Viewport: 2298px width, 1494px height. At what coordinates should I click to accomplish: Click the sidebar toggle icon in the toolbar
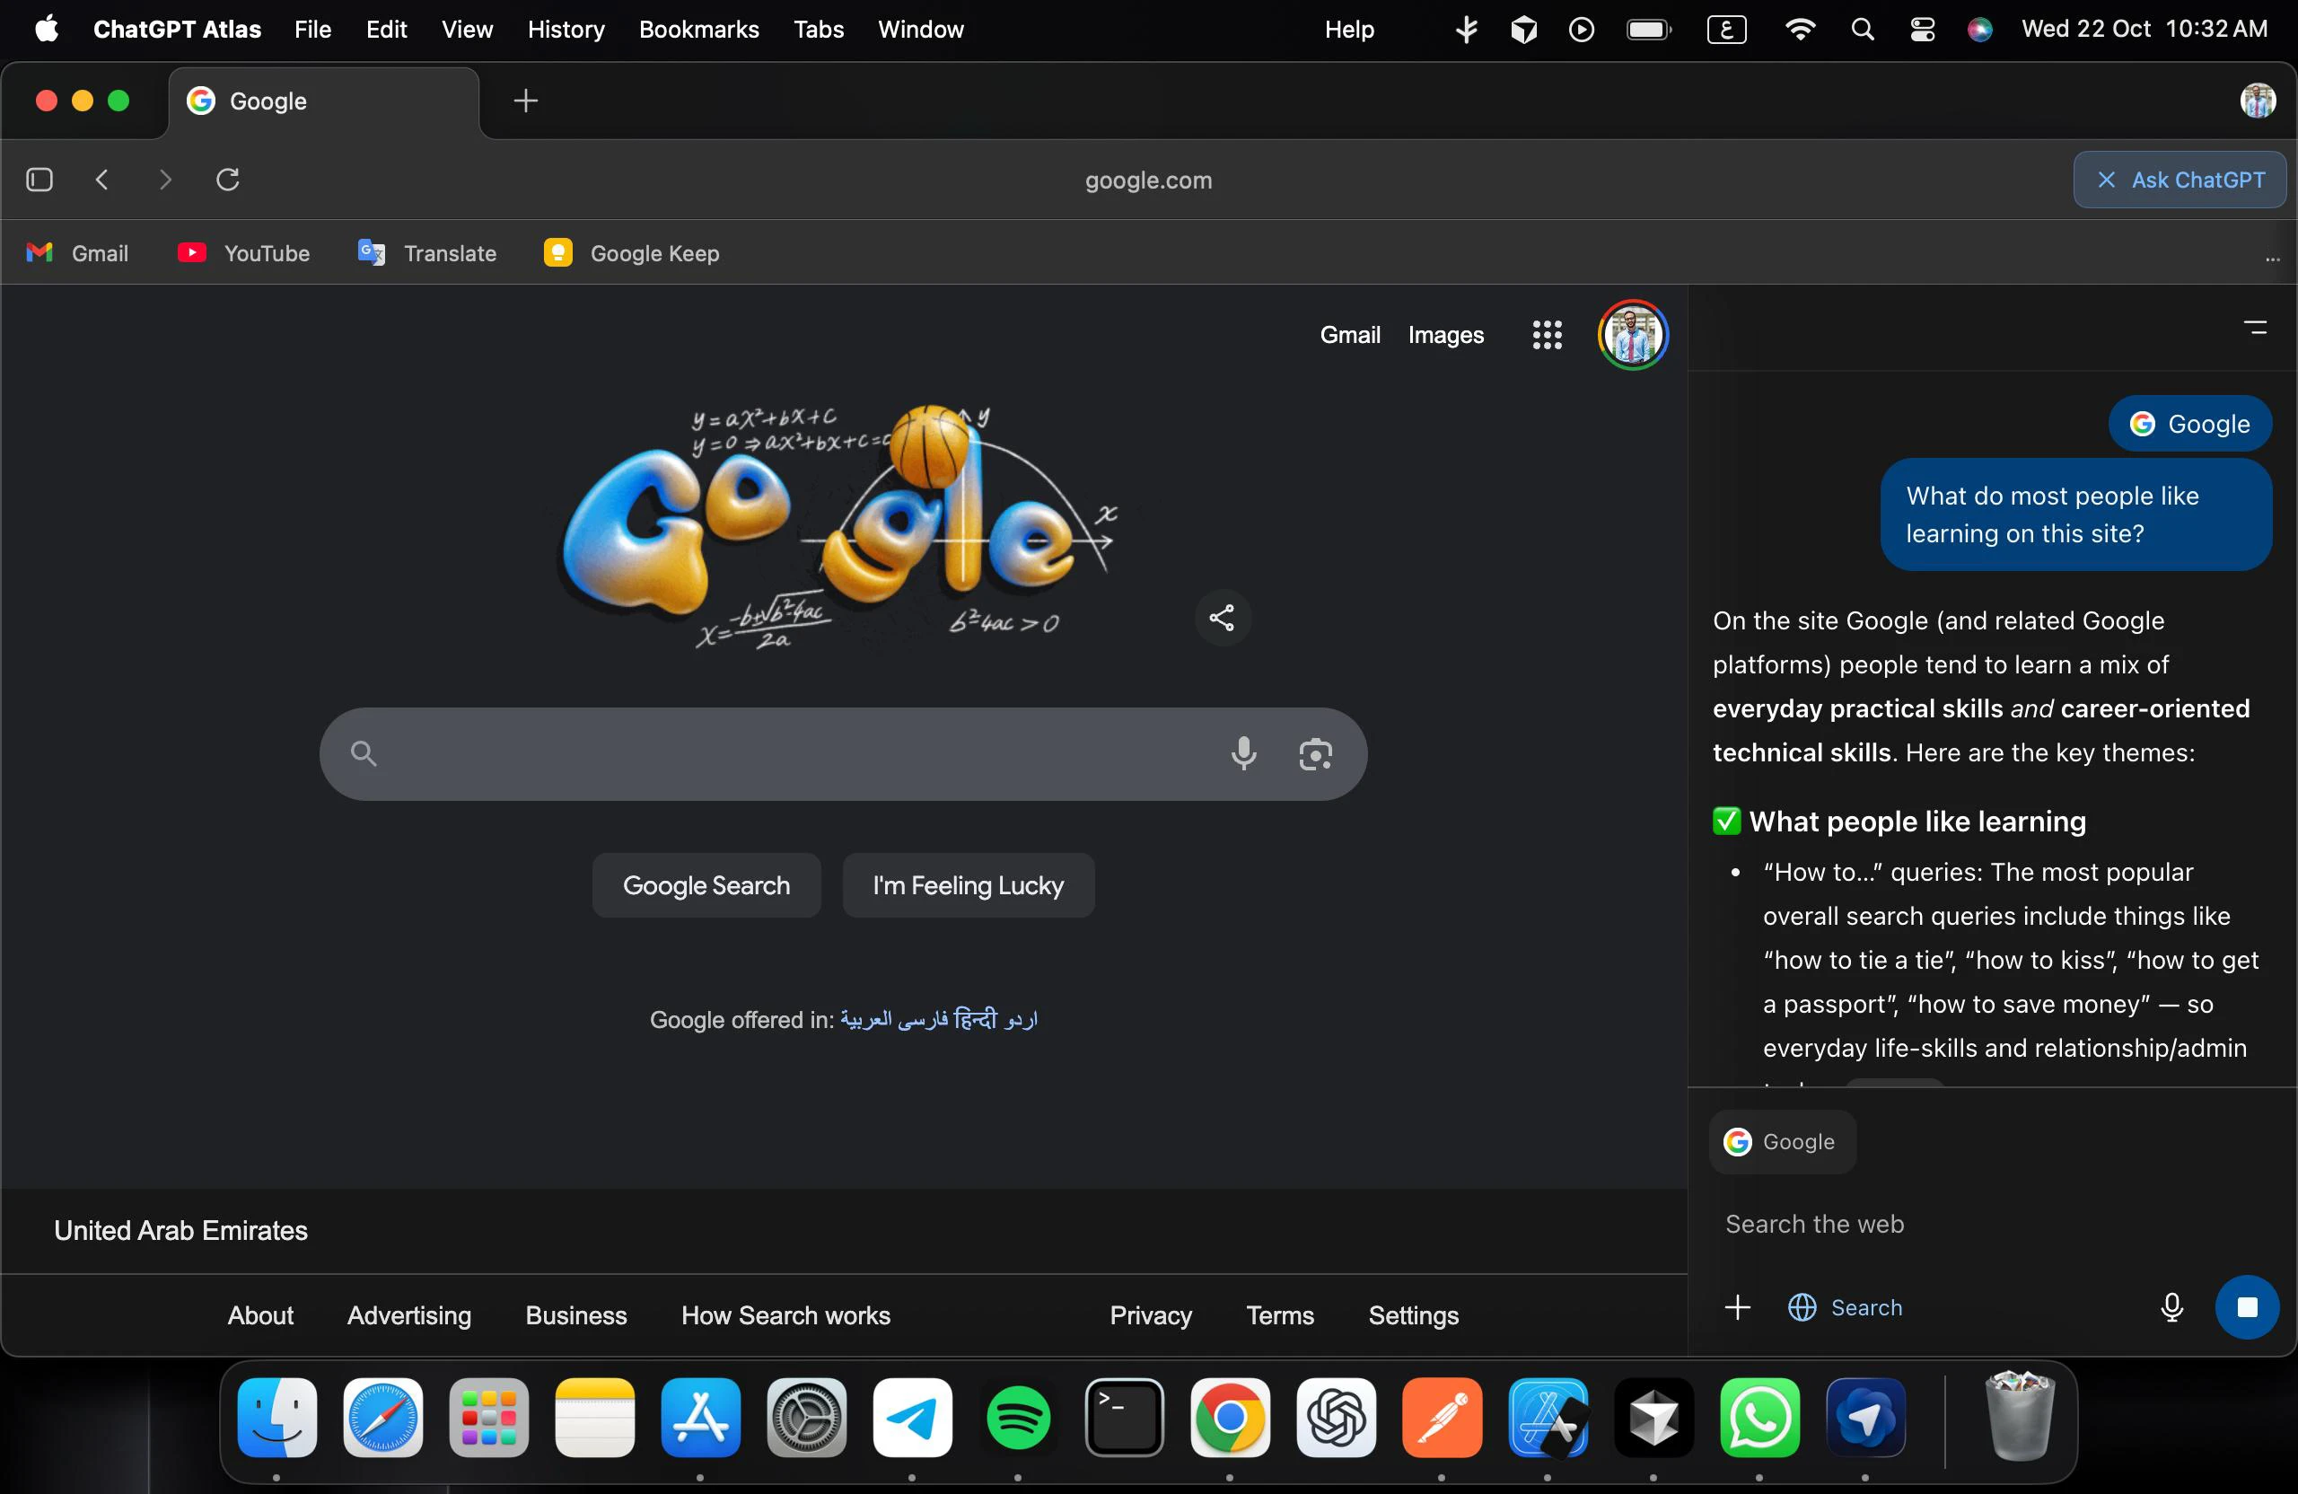39,180
